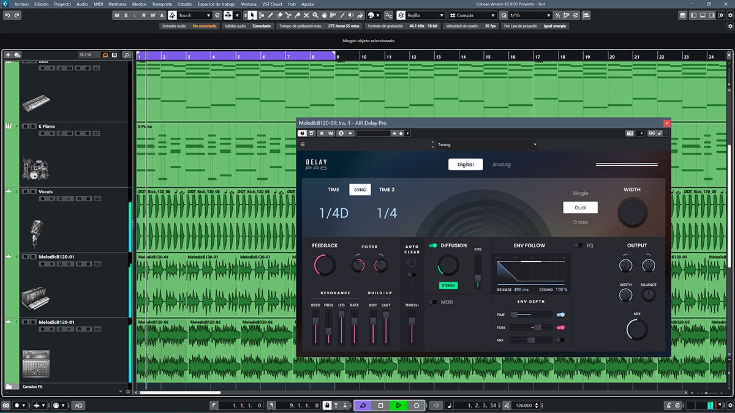Click the Auto Clear circular icon

coord(411,263)
